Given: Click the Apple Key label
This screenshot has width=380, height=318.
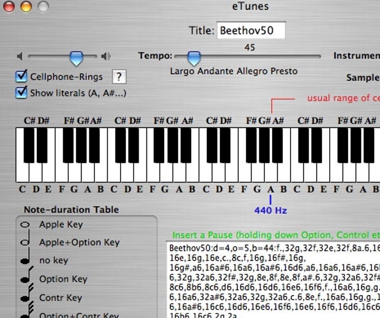Looking at the screenshot, I should click(x=61, y=225).
